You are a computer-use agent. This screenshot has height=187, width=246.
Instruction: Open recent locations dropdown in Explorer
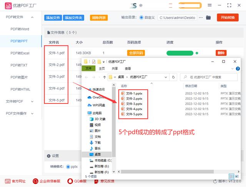99,77
